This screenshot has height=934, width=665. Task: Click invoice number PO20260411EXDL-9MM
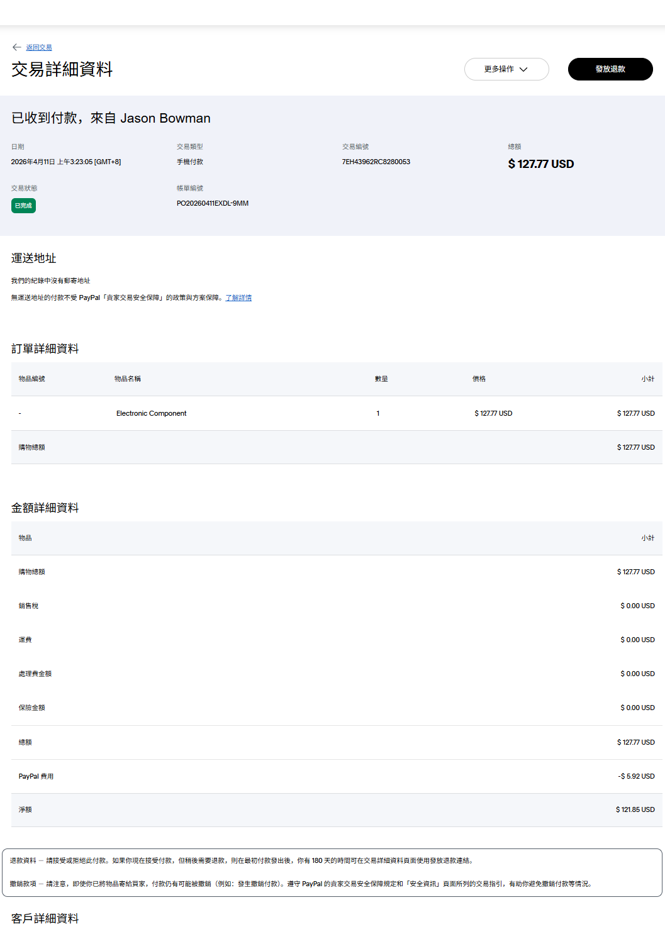click(x=212, y=204)
